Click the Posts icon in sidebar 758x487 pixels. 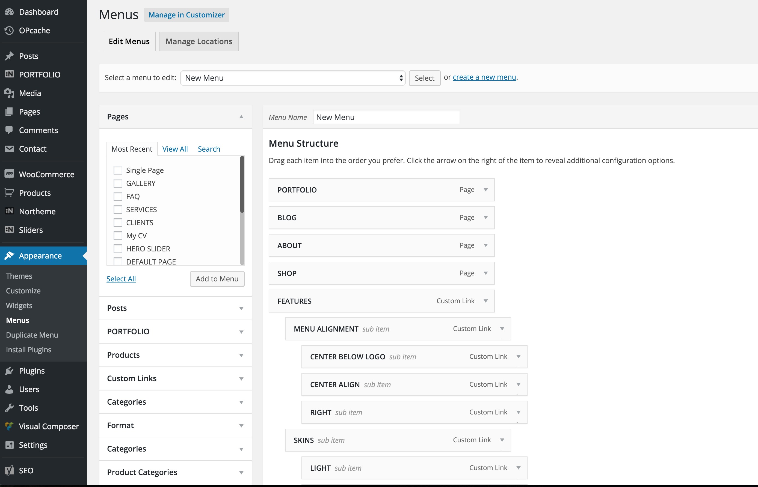[10, 55]
